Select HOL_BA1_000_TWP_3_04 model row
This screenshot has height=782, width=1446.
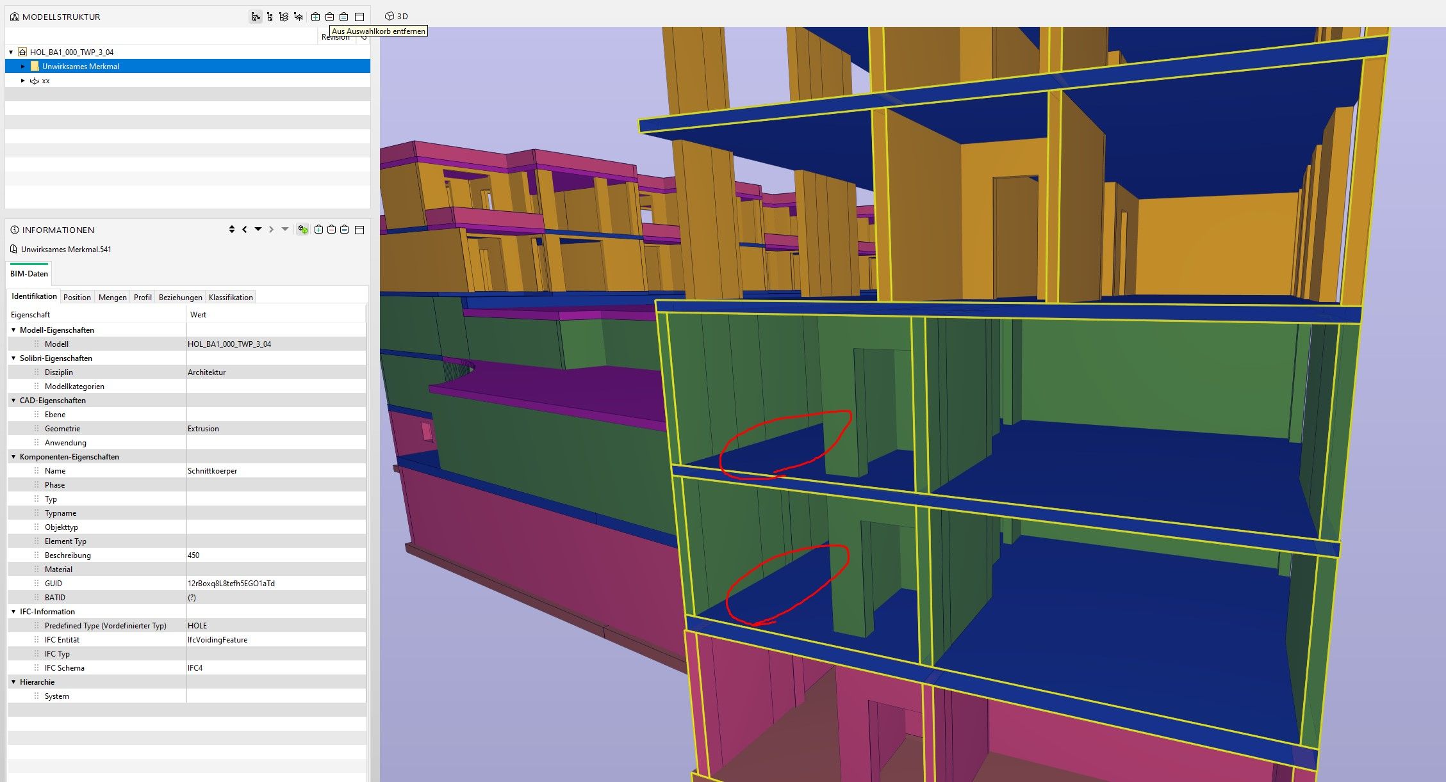(187, 52)
